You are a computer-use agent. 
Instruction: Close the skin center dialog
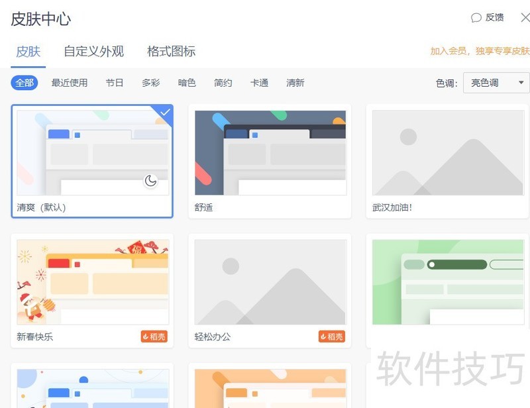pos(525,18)
